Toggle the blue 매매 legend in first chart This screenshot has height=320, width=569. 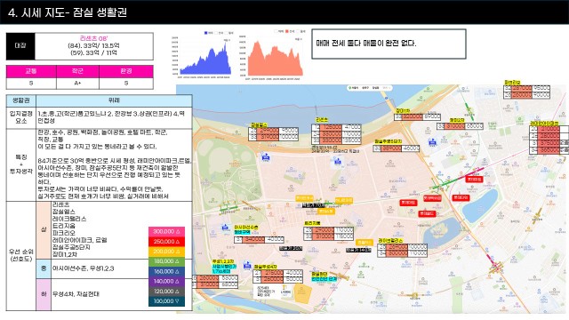205,33
